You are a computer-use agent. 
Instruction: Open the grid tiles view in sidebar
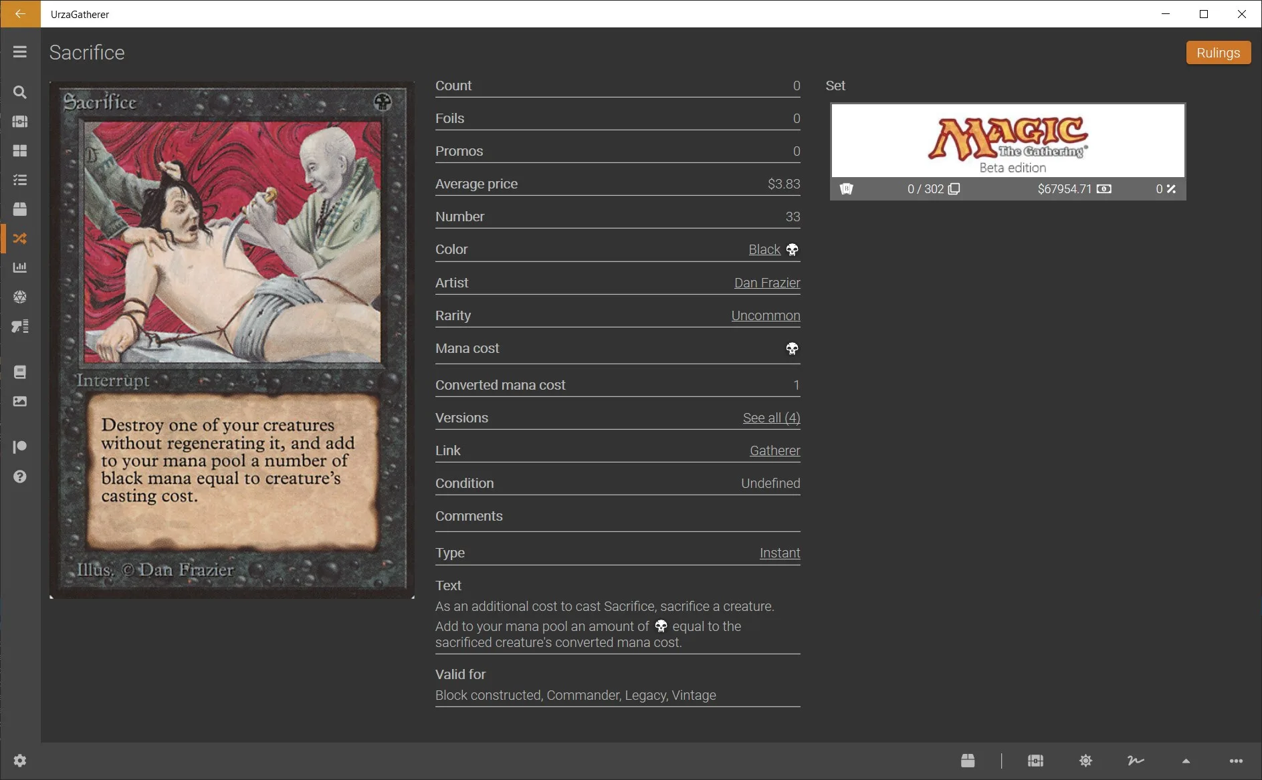click(20, 151)
